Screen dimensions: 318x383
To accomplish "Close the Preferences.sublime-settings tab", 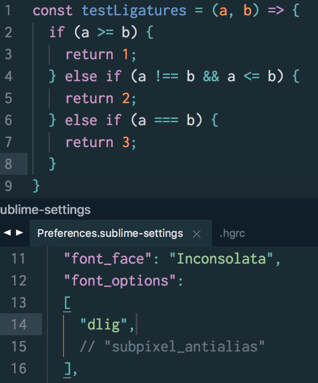I will point(197,234).
